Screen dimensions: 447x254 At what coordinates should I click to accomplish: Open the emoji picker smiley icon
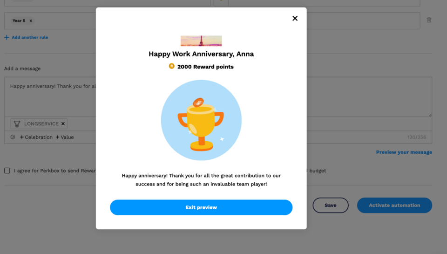(x=13, y=137)
